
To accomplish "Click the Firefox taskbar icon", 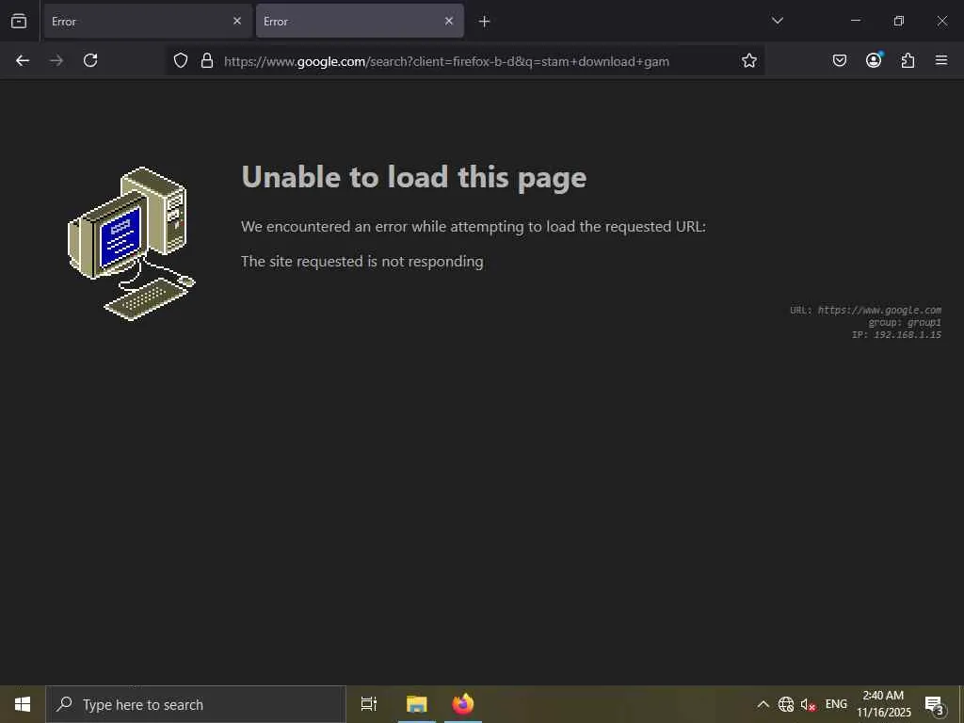I will tap(463, 704).
